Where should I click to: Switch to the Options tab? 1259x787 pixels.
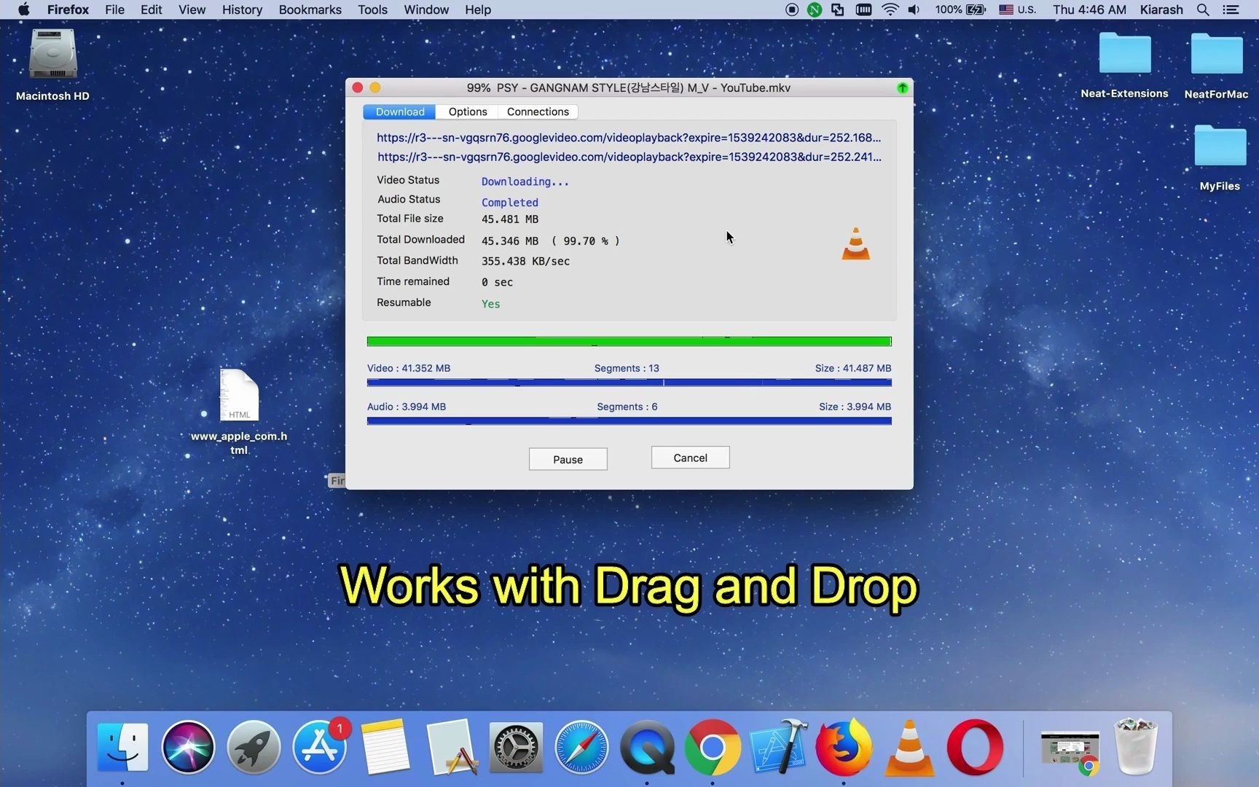coord(467,111)
